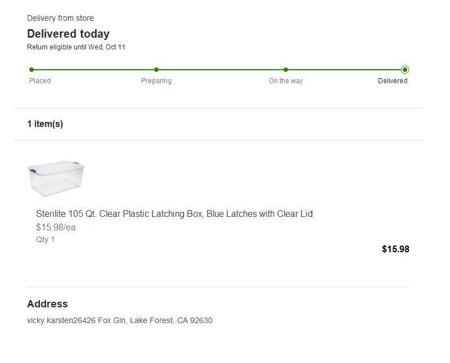The image size is (450, 363).
Task: Click the Return eligible until Wed, Oct 11 text
Action: tap(76, 47)
